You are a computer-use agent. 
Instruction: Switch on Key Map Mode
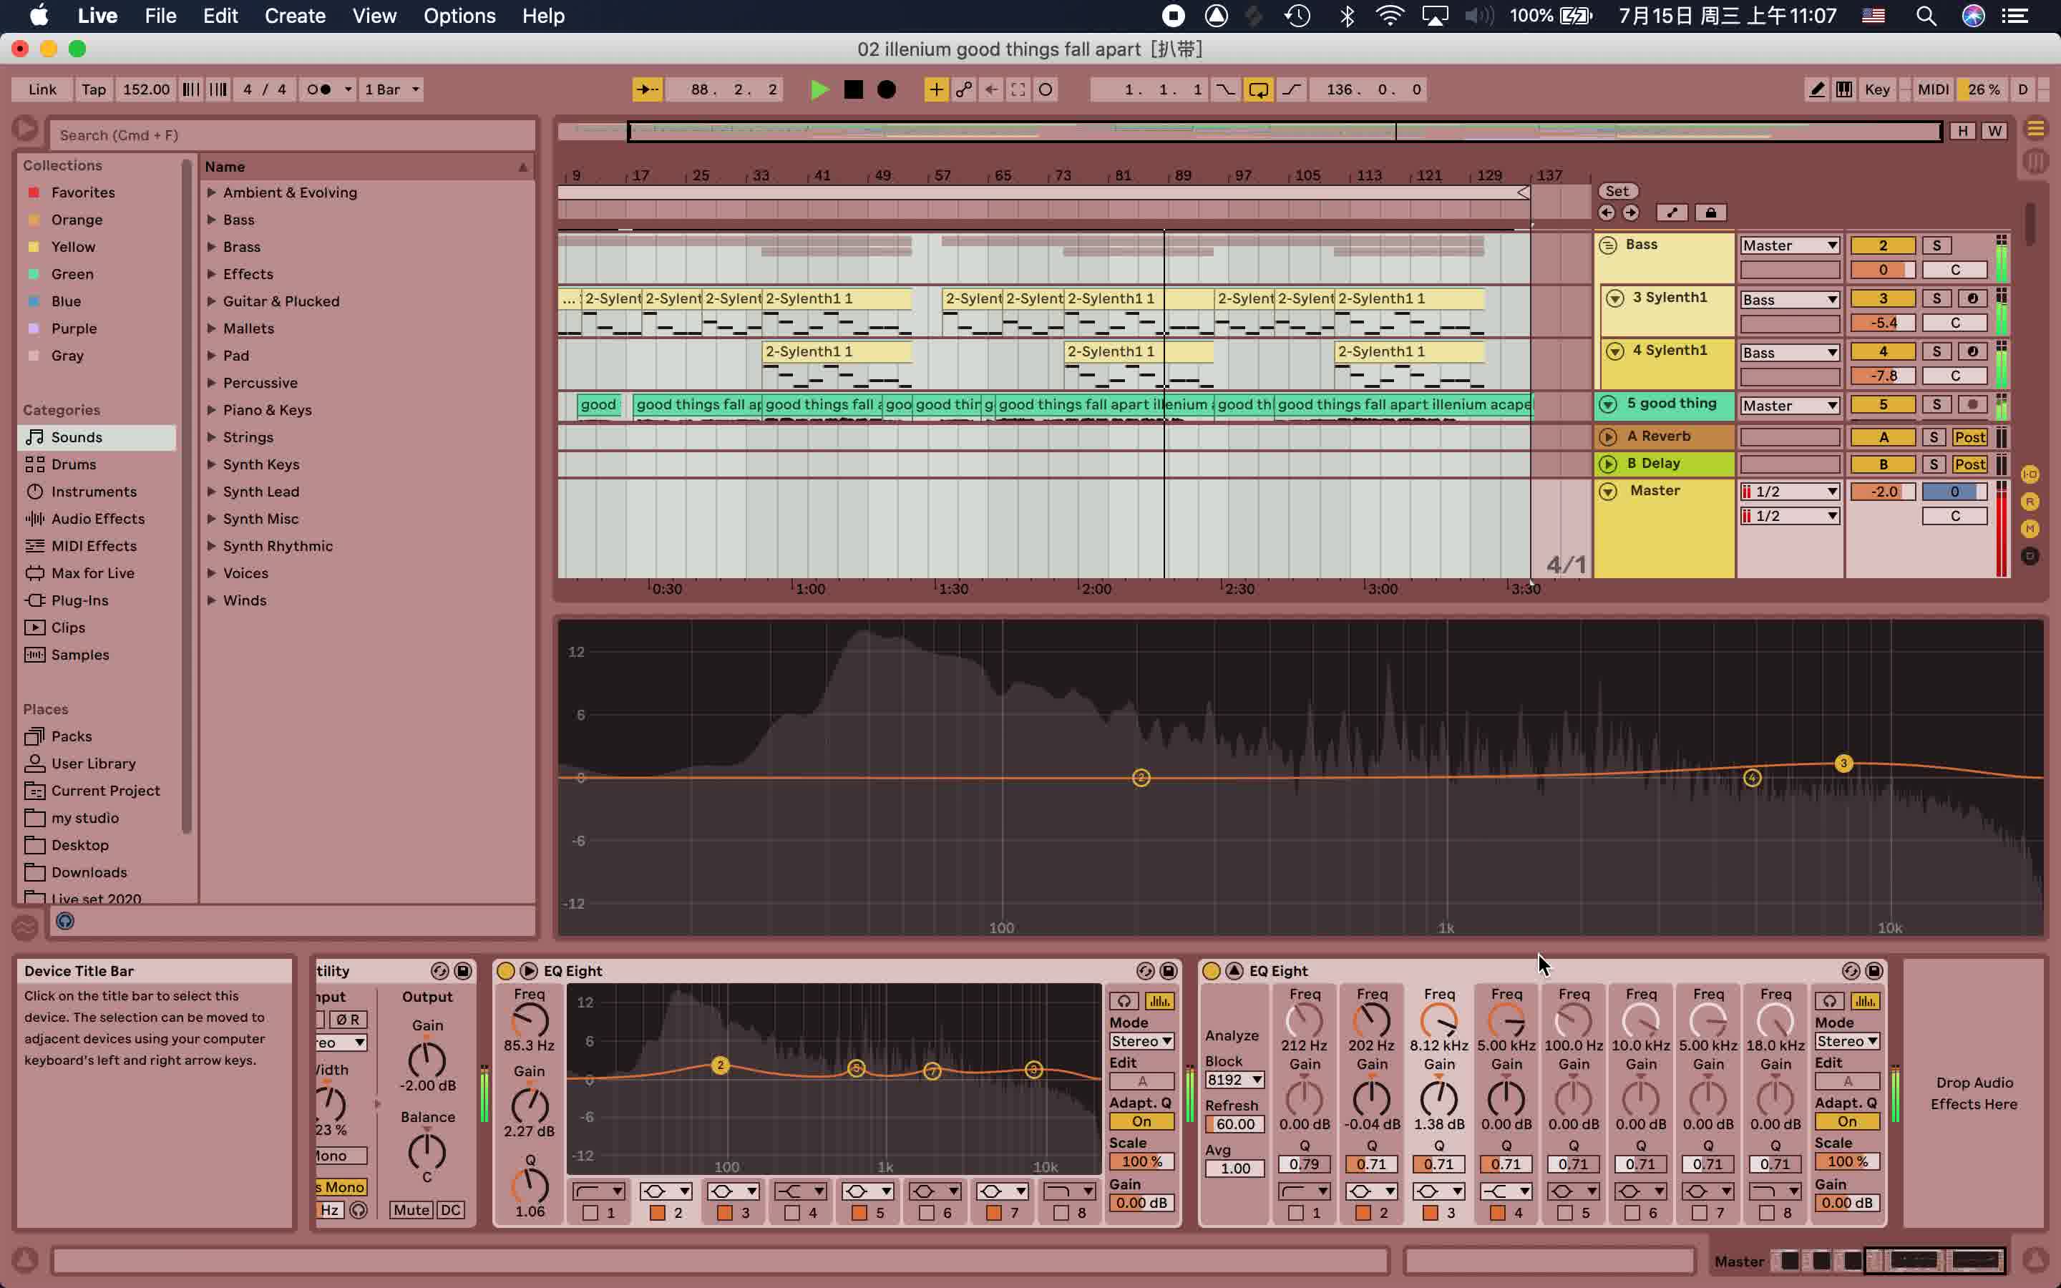(1877, 89)
